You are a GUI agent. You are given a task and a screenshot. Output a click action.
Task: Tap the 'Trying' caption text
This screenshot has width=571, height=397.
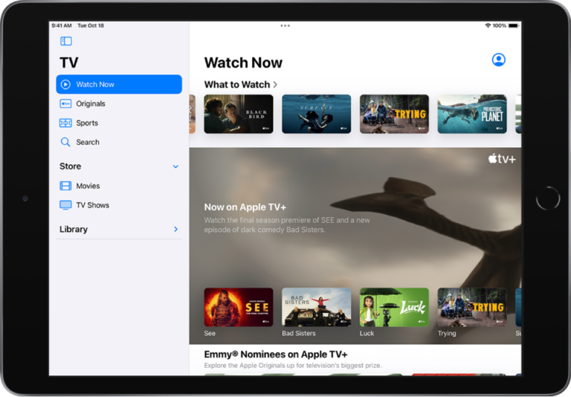point(447,333)
